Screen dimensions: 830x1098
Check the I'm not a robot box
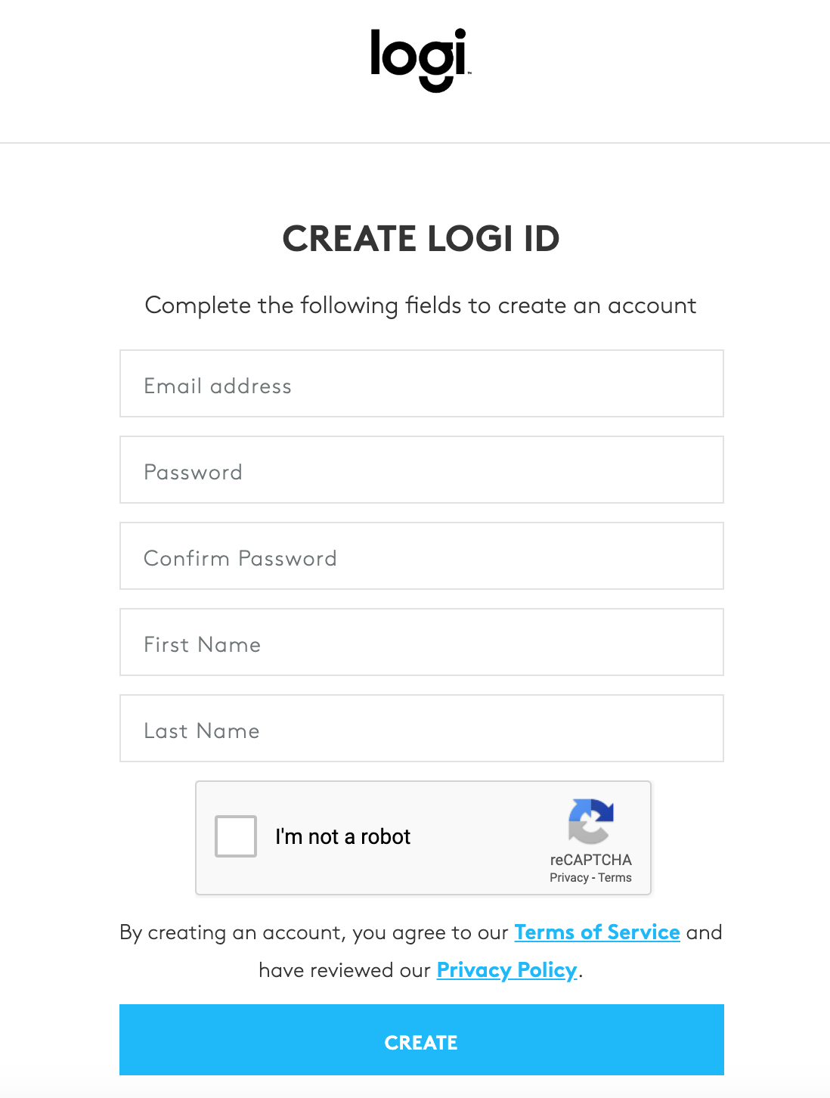(x=236, y=836)
